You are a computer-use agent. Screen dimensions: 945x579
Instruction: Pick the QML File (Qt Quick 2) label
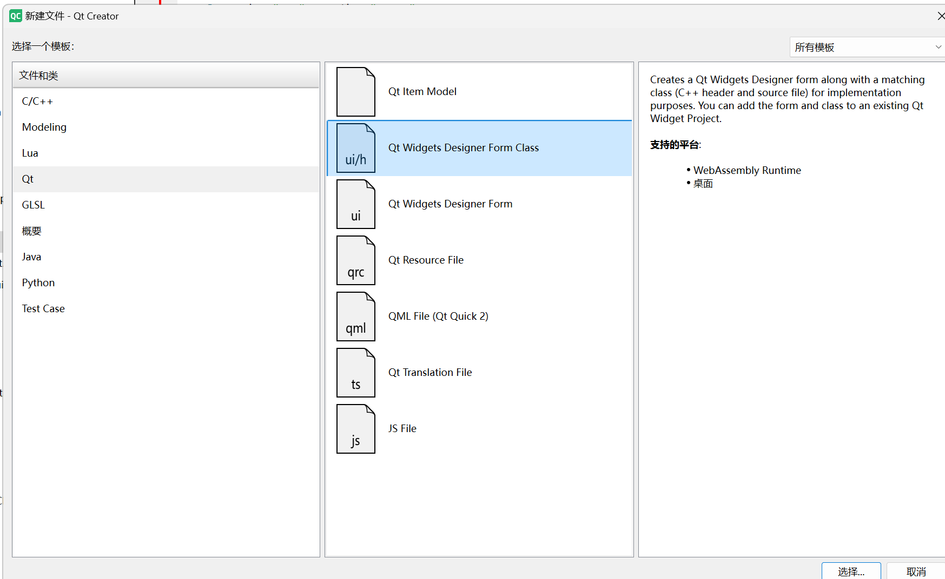point(438,317)
